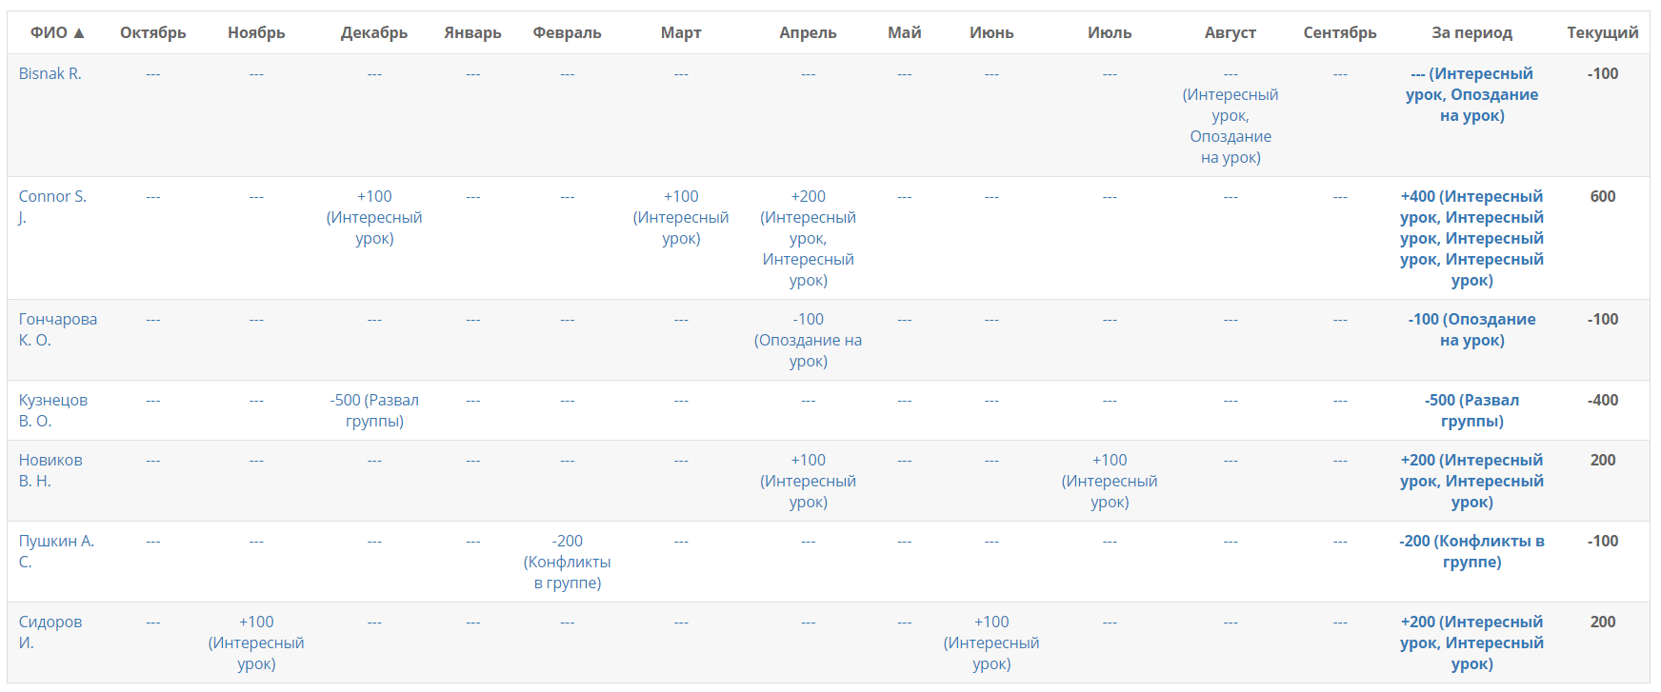Image resolution: width=1661 pixels, height=692 pixels.
Task: Click Кузнецов's -500 period summary
Action: (x=1471, y=410)
